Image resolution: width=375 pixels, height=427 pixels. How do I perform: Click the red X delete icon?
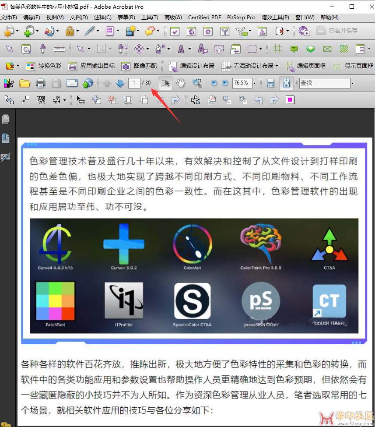coord(112,100)
